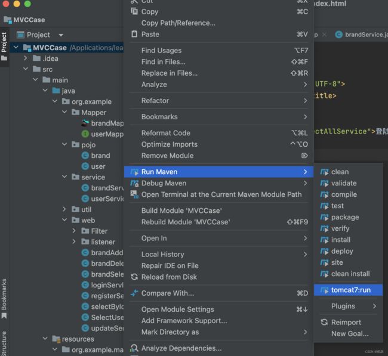Click the brand class icon under pojo

click(85, 156)
